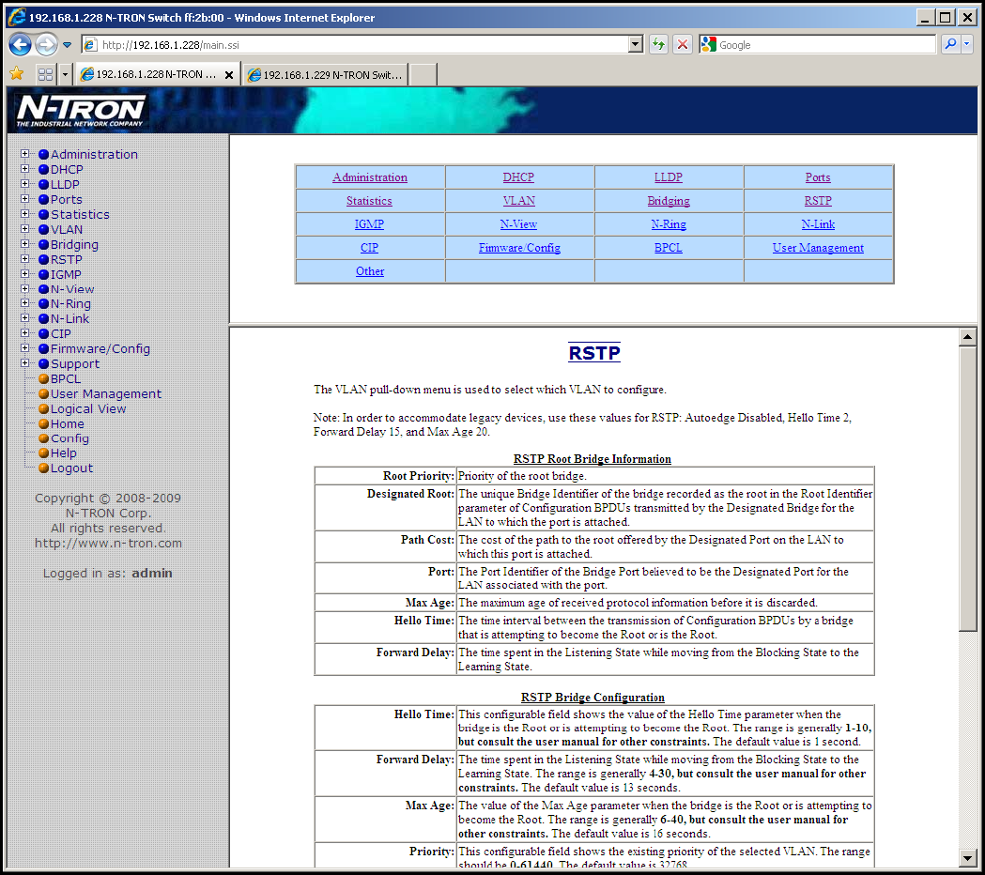Select the 192.168.1.228 N-TRON tab
Image resolution: width=985 pixels, height=875 pixels.
[x=148, y=74]
